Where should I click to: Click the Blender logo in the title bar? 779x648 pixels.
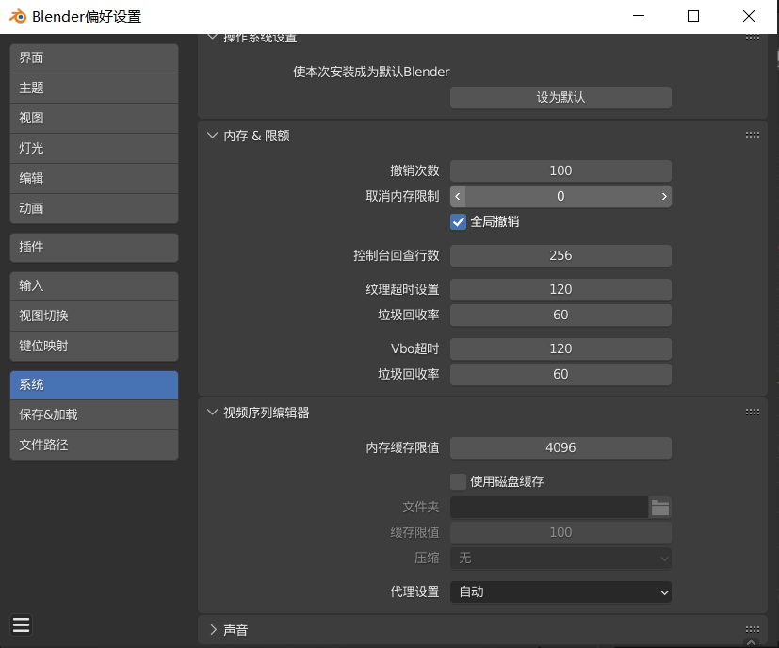point(16,16)
